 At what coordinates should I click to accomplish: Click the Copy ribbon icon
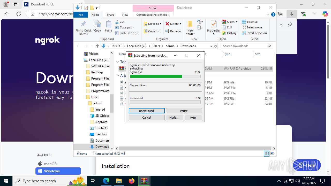(97, 26)
